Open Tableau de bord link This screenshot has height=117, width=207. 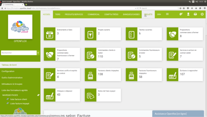9,65
